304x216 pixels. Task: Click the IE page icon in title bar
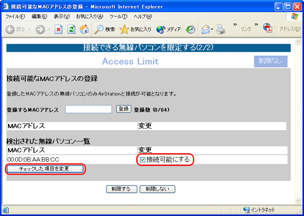point(6,7)
